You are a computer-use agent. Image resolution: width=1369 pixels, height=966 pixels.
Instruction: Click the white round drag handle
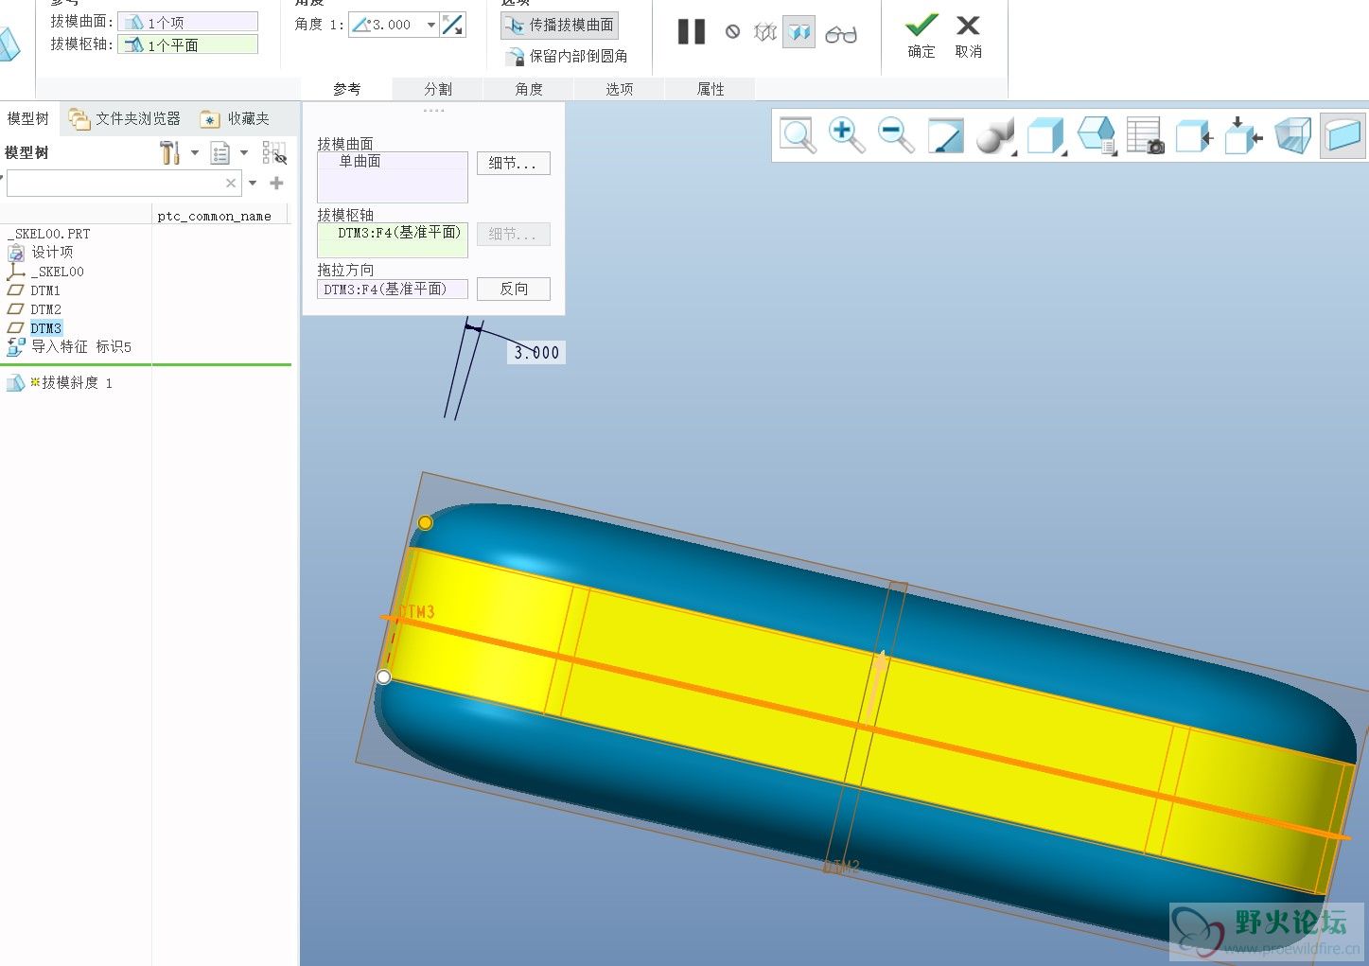coord(383,676)
